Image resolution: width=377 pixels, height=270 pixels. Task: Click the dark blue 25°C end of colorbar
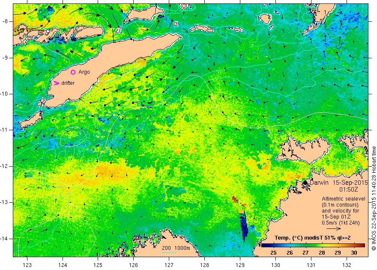coord(264,246)
